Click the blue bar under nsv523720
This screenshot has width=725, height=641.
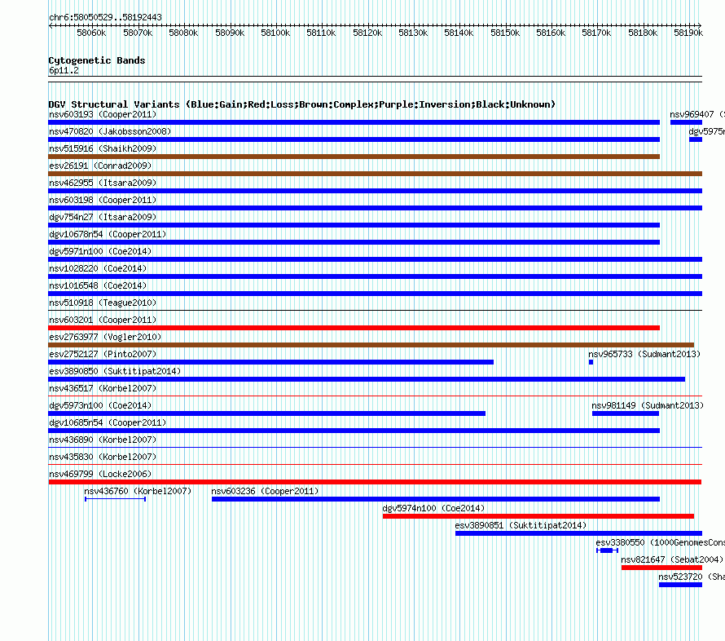point(681,585)
